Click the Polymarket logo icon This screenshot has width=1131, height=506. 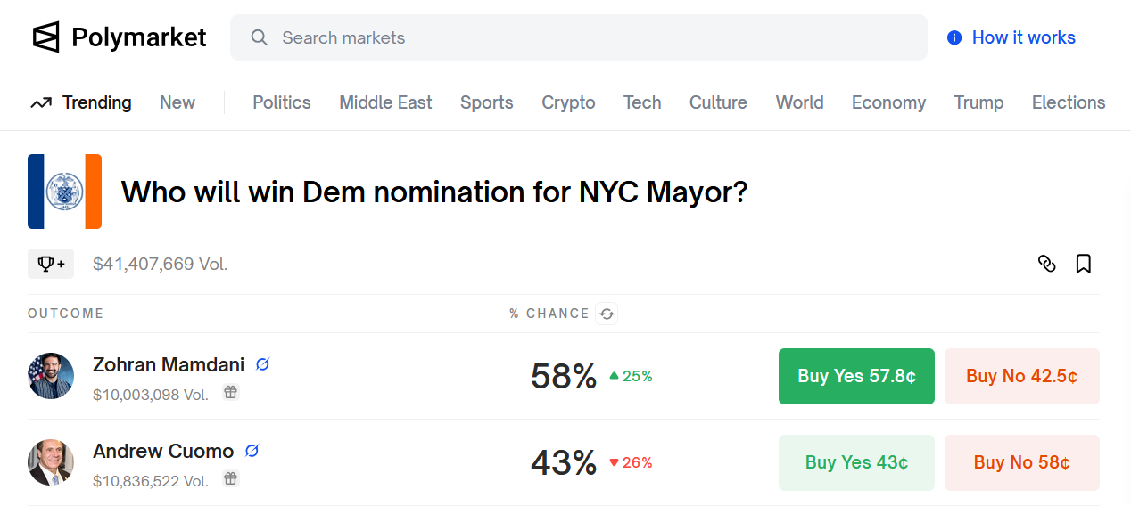[45, 37]
